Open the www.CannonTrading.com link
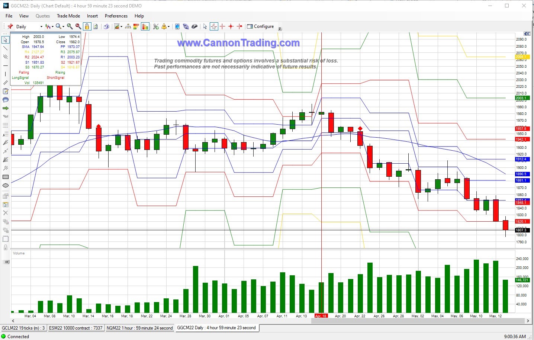534x340 pixels. point(238,43)
